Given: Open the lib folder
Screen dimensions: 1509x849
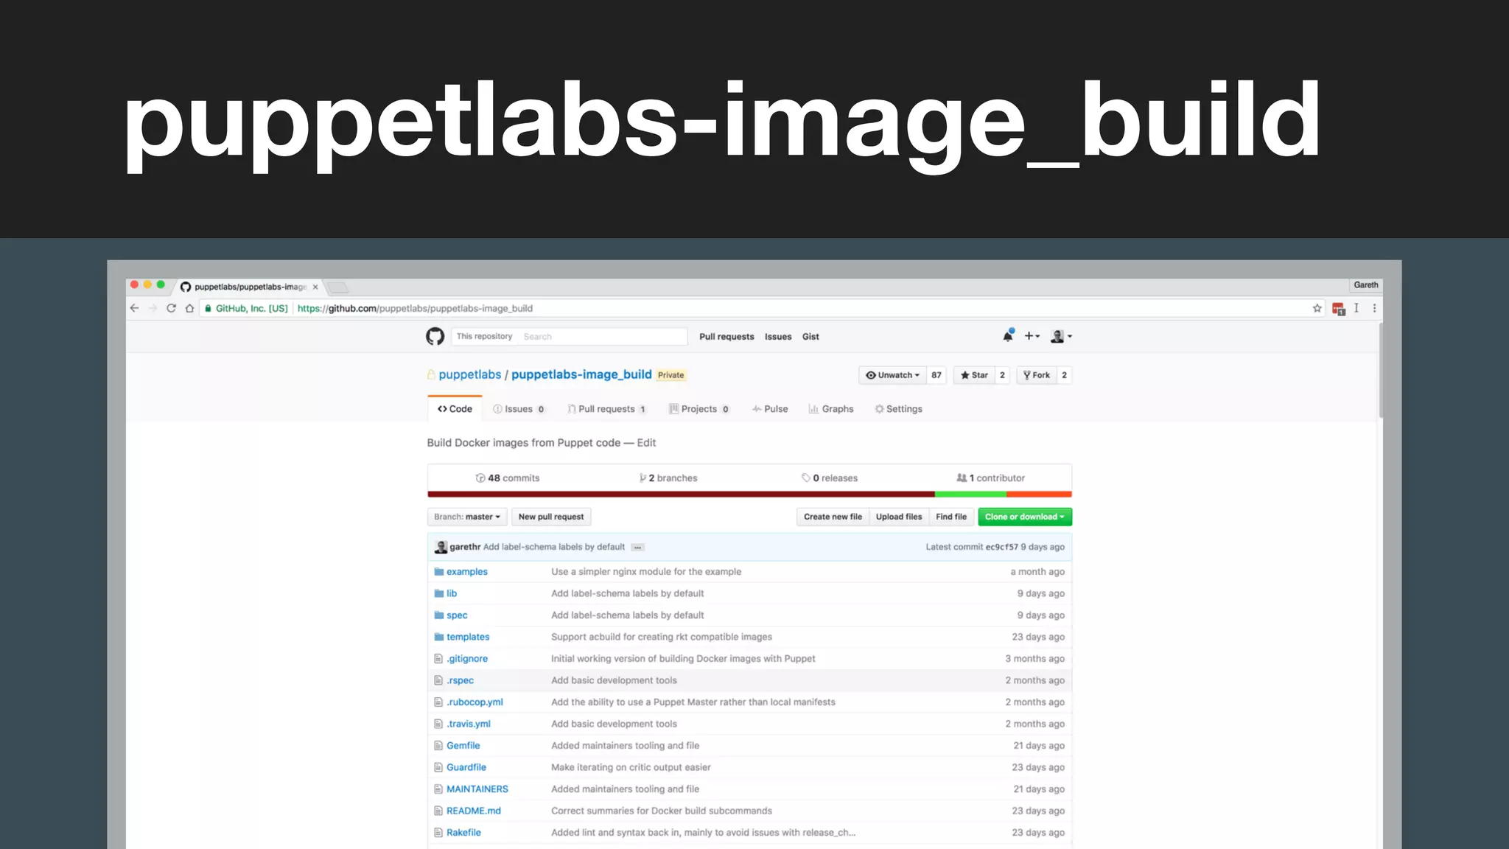Looking at the screenshot, I should (x=452, y=594).
